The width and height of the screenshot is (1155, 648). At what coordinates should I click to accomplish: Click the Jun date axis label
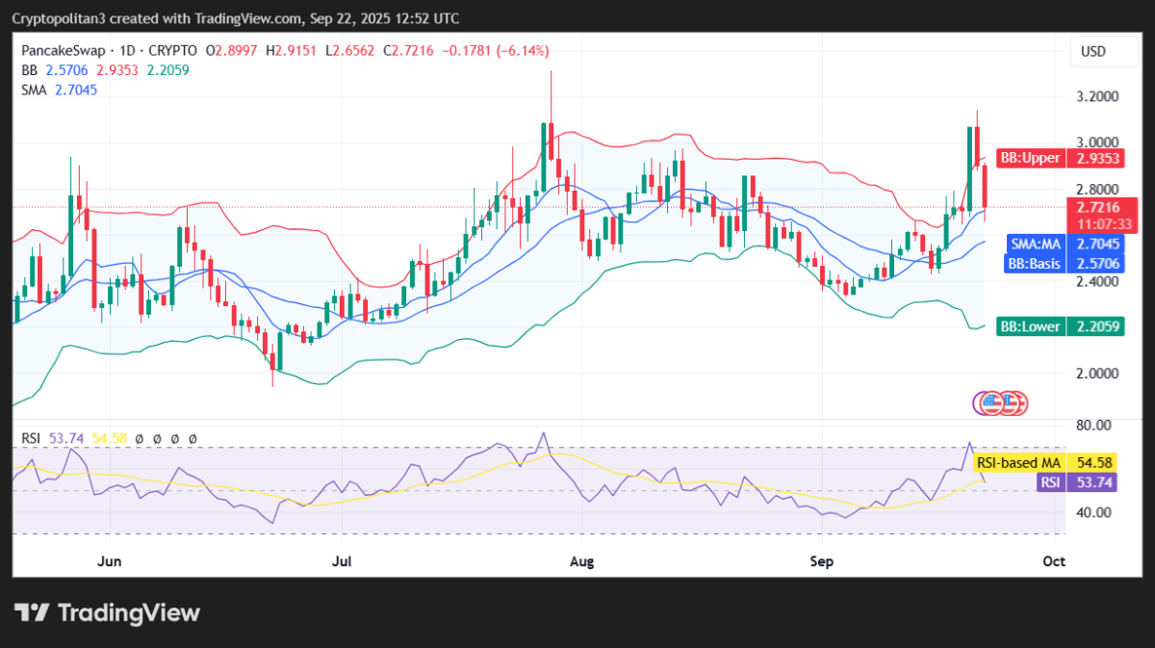tap(111, 560)
